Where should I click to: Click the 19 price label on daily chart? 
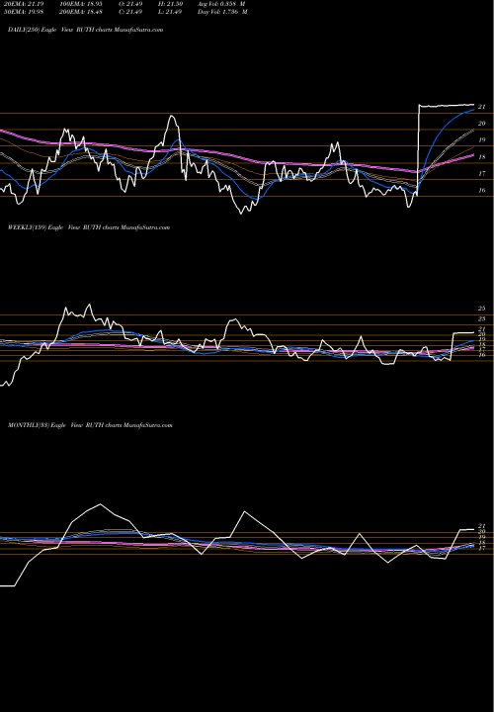click(482, 140)
